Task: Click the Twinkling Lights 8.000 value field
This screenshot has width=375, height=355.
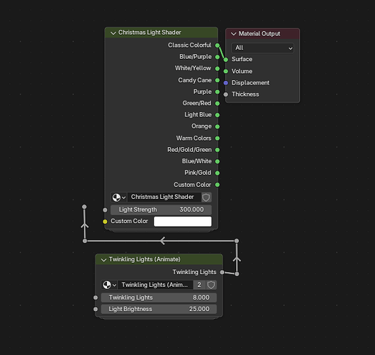Action: (159, 297)
